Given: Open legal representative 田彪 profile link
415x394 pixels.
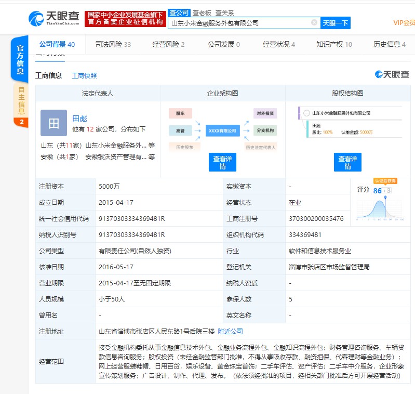Looking at the screenshot, I should click(79, 119).
